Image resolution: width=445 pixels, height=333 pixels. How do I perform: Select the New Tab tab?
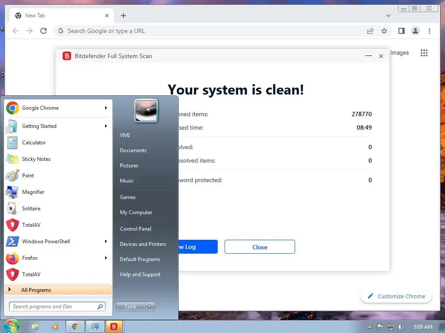[x=62, y=16]
